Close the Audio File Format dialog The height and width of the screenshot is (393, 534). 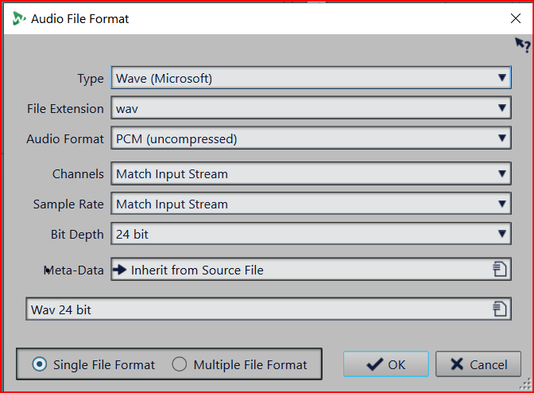(x=516, y=18)
